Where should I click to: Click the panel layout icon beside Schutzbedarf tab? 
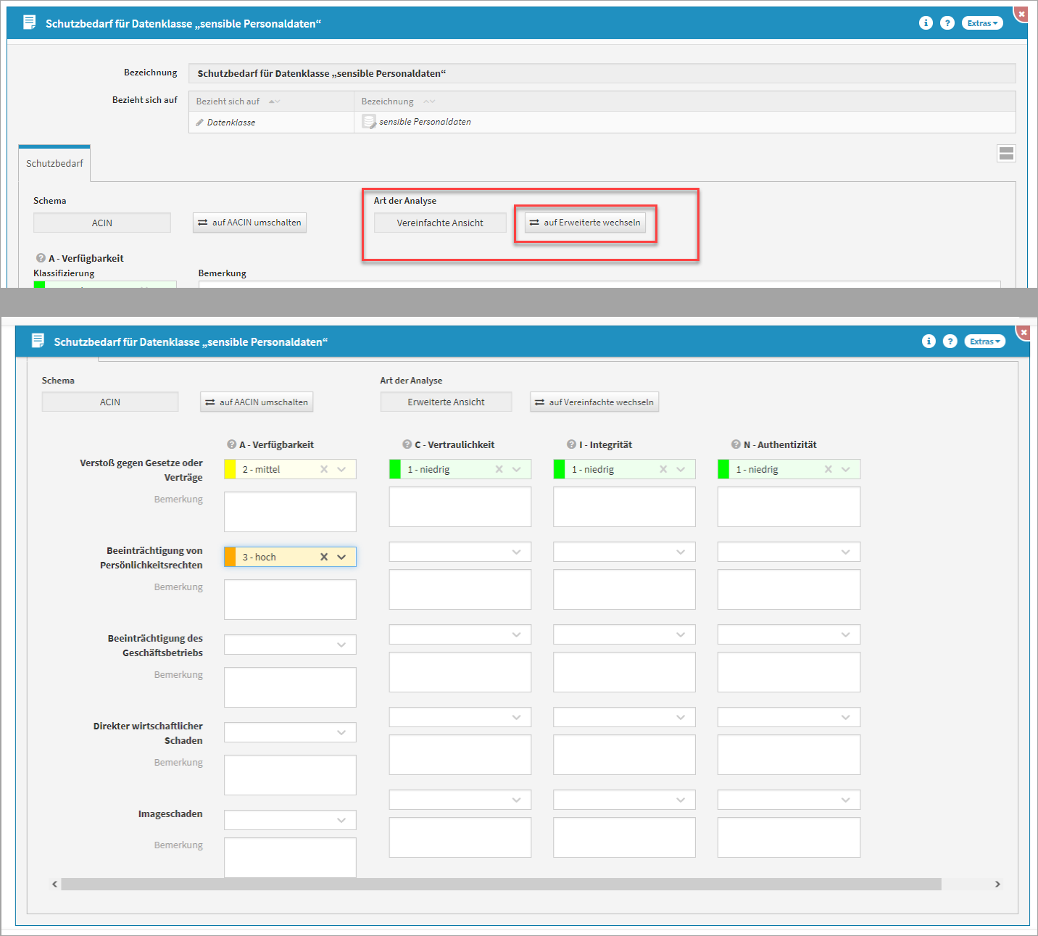pos(1006,153)
